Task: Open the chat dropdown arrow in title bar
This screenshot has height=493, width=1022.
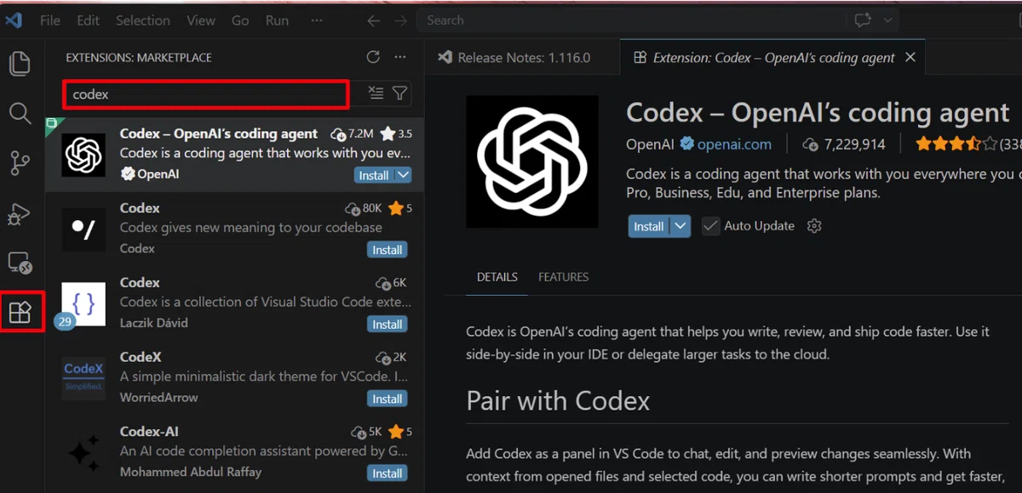Action: (x=888, y=20)
